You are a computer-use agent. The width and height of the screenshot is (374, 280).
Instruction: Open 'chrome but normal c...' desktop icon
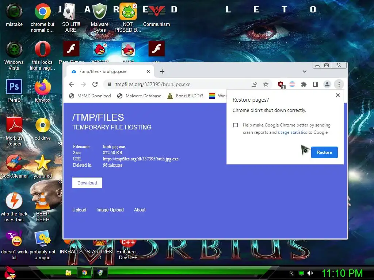[42, 17]
